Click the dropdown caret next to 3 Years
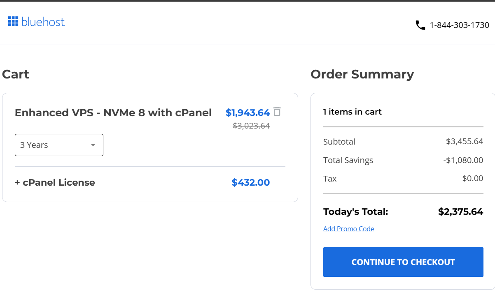Image resolution: width=495 pixels, height=290 pixels. click(x=94, y=145)
